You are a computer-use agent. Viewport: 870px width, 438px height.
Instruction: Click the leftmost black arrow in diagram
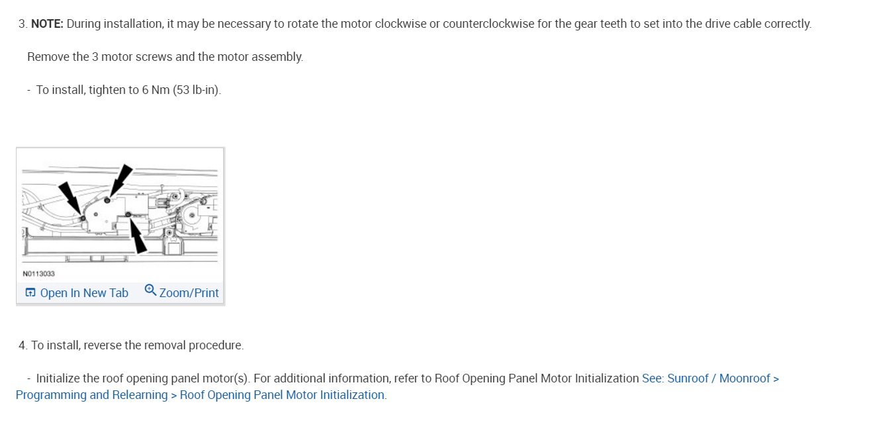click(70, 197)
